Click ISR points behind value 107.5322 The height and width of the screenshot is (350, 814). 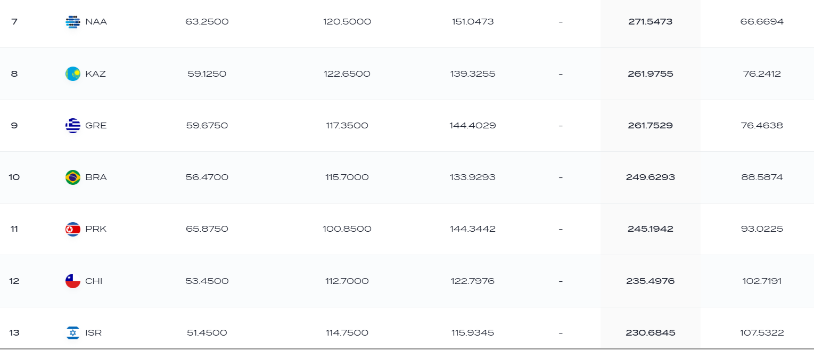pos(762,333)
